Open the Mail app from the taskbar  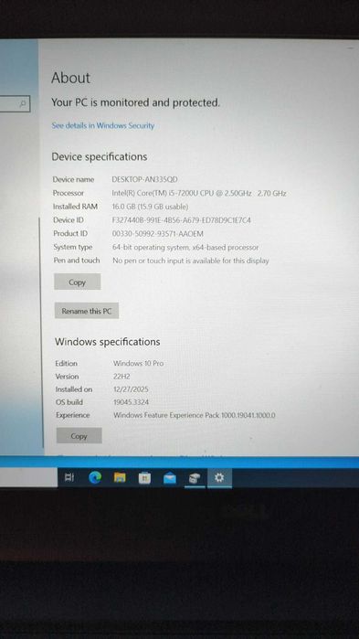pyautogui.click(x=170, y=477)
